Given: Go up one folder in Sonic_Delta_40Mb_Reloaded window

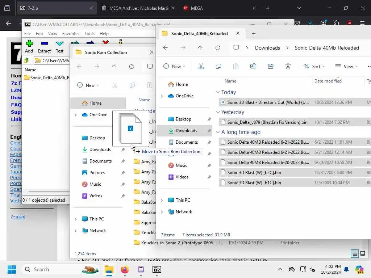Looking at the screenshot, I should [x=200, y=48].
